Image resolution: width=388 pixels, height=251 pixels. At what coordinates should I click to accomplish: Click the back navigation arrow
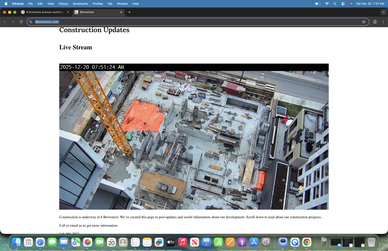coord(5,22)
